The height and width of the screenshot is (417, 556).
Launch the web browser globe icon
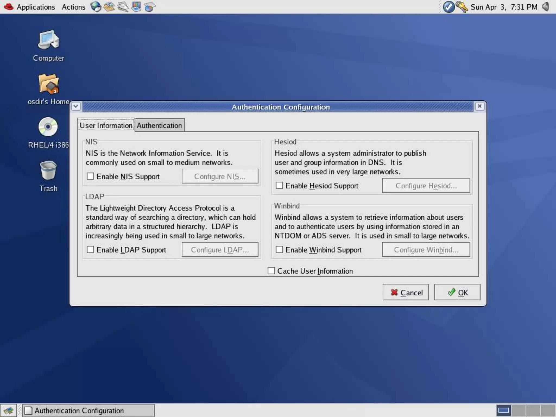tap(96, 7)
